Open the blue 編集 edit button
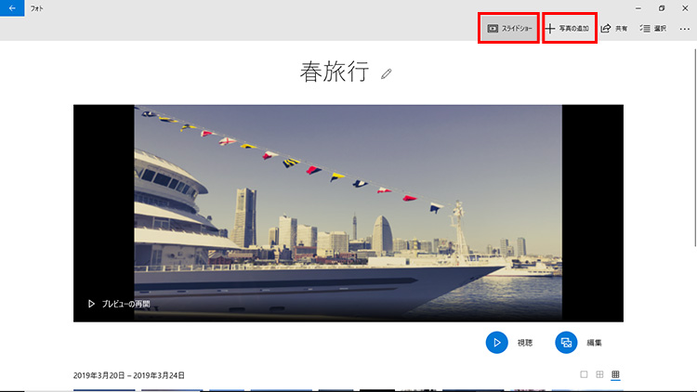The image size is (697, 392). pos(566,343)
